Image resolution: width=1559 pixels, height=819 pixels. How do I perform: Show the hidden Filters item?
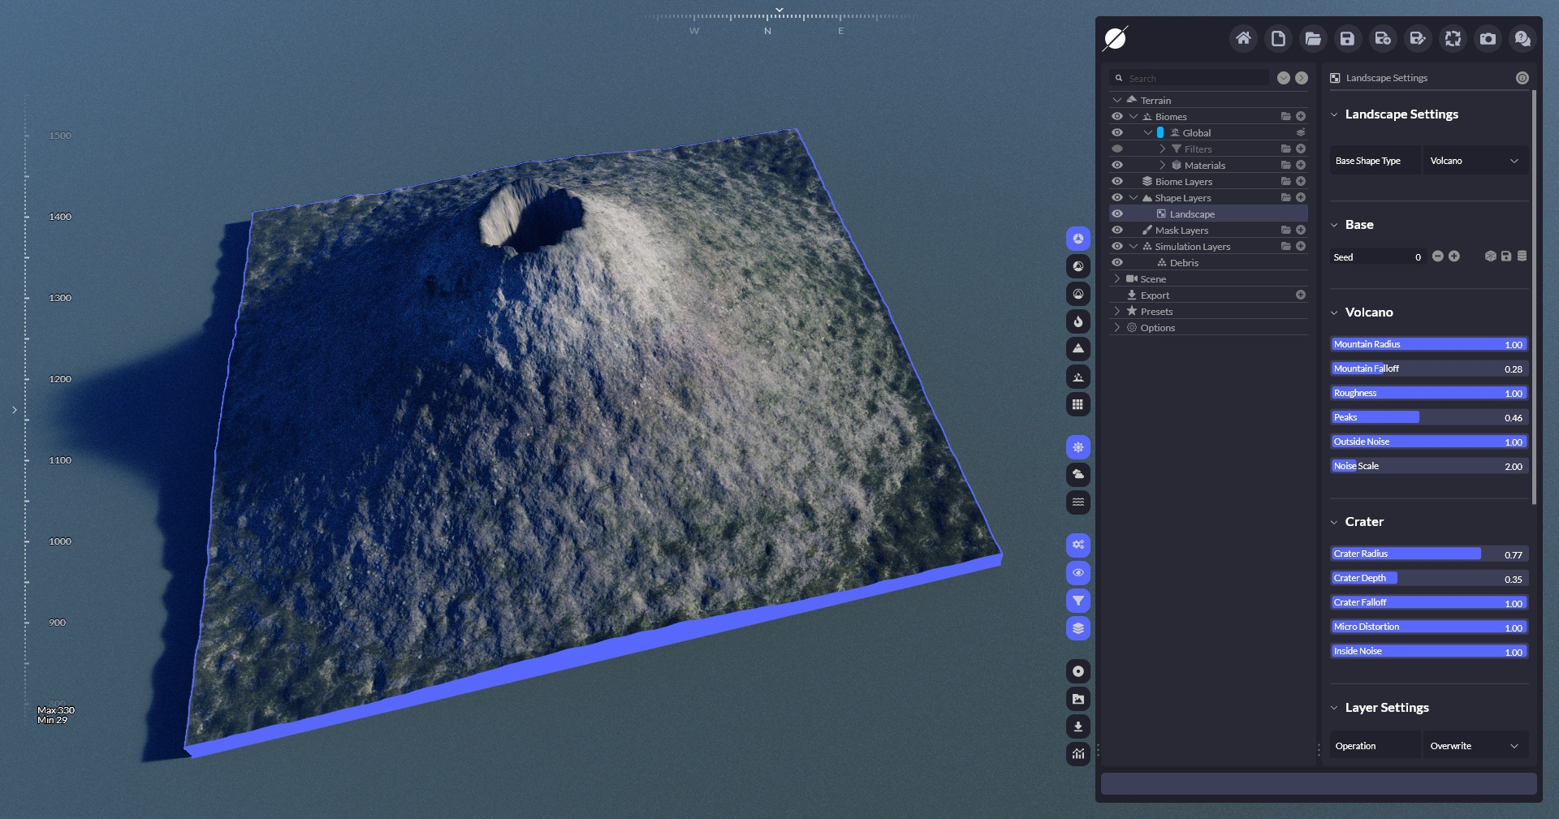pyautogui.click(x=1117, y=149)
